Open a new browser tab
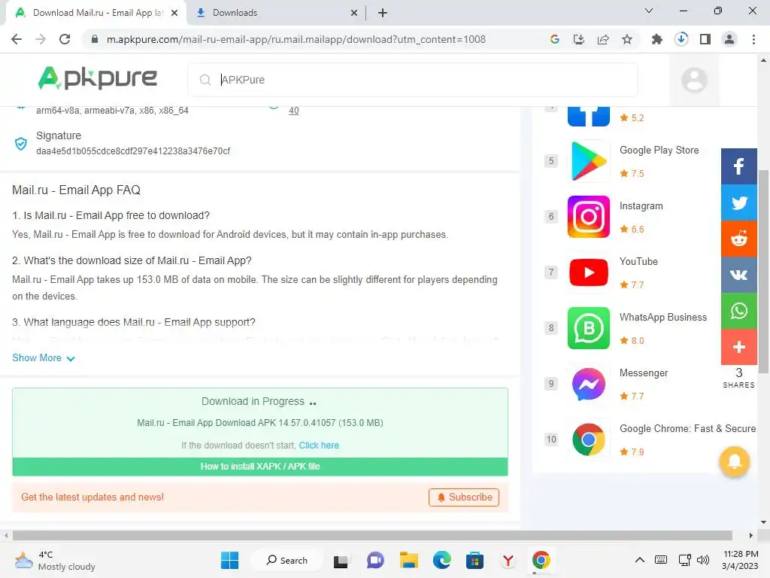This screenshot has width=770, height=578. point(383,13)
